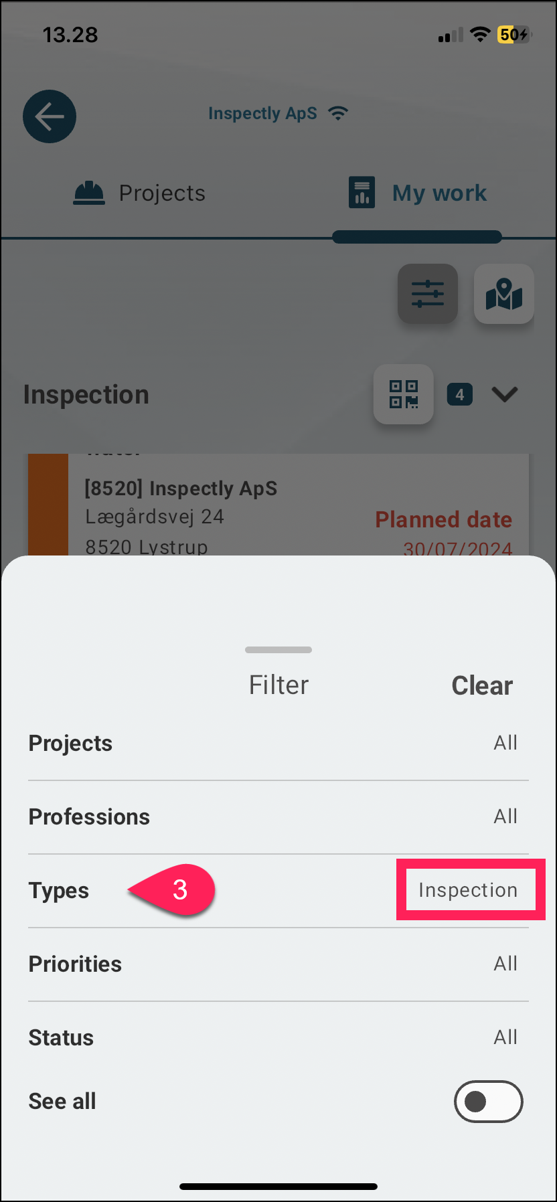The width and height of the screenshot is (557, 1202).
Task: Open the Priorities filter row
Action: [278, 964]
